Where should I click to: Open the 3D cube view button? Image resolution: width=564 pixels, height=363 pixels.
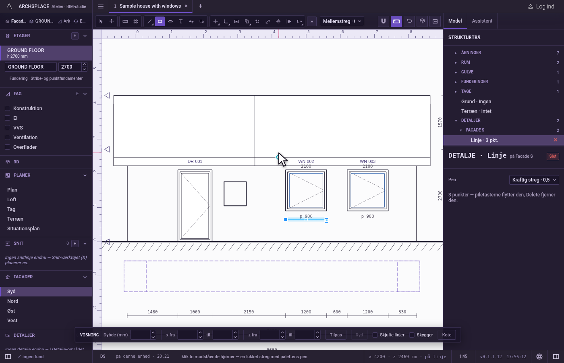tap(422, 21)
